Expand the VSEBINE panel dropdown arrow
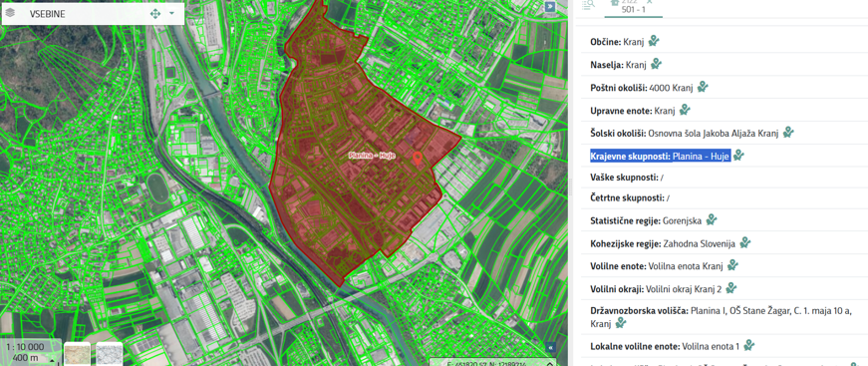 (172, 13)
